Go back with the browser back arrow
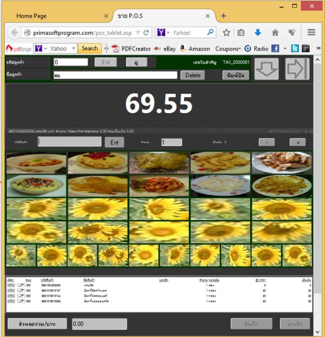Viewport: 325px width, 337px height. [x=14, y=32]
